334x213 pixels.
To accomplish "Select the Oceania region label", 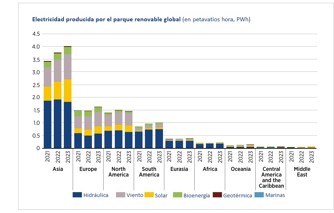I will click(x=240, y=169).
